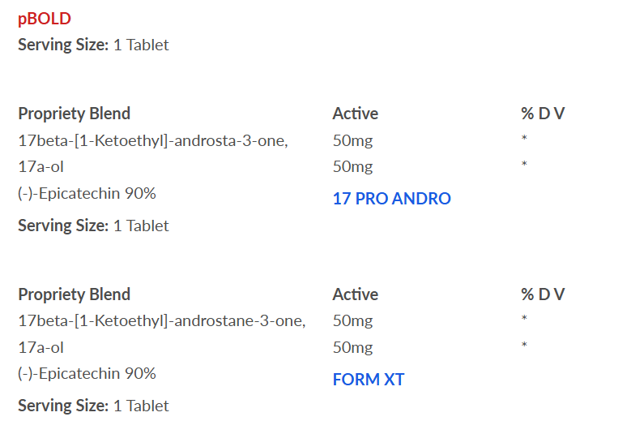Viewport: 627px width, 421px height.
Task: Click Serving Size text directly below pBOLD
Action: pyautogui.click(x=94, y=45)
